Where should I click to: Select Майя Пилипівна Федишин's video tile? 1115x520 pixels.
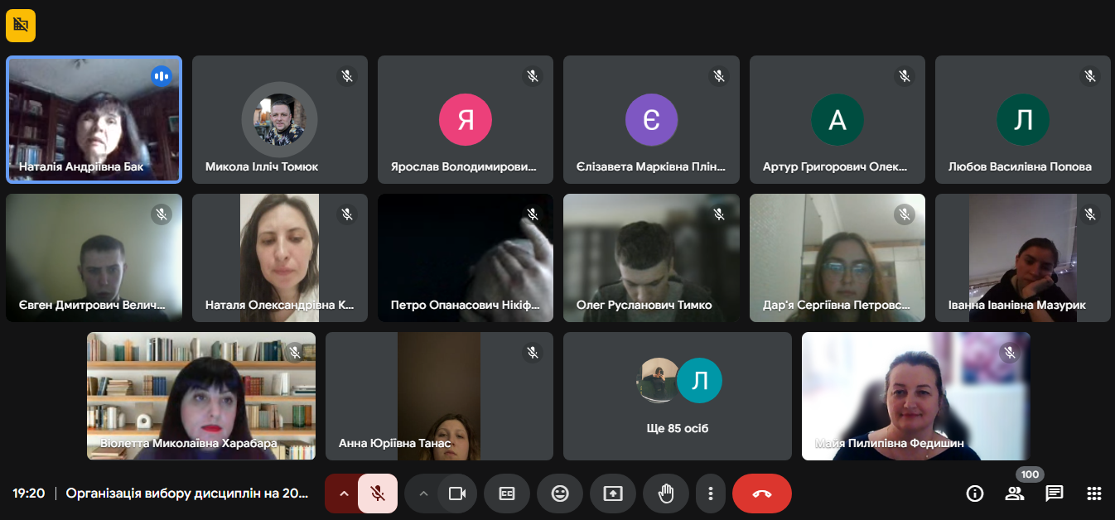pos(915,396)
